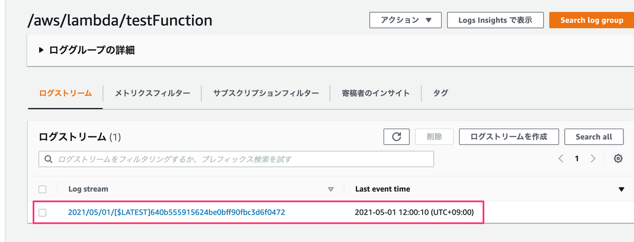Viewport: 634px width, 242px height.
Task: Select the タグ tab
Action: (441, 93)
